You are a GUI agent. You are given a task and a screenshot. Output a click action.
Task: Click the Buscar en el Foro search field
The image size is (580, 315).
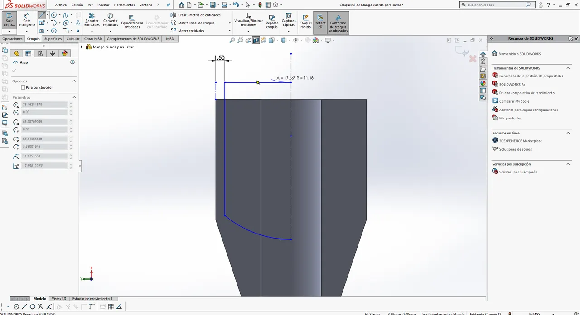tap(496, 5)
